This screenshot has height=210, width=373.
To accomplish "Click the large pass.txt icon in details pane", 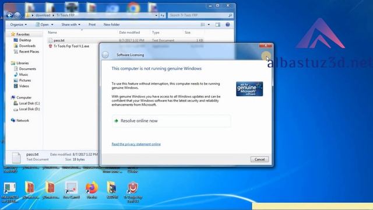I will pos(16,157).
